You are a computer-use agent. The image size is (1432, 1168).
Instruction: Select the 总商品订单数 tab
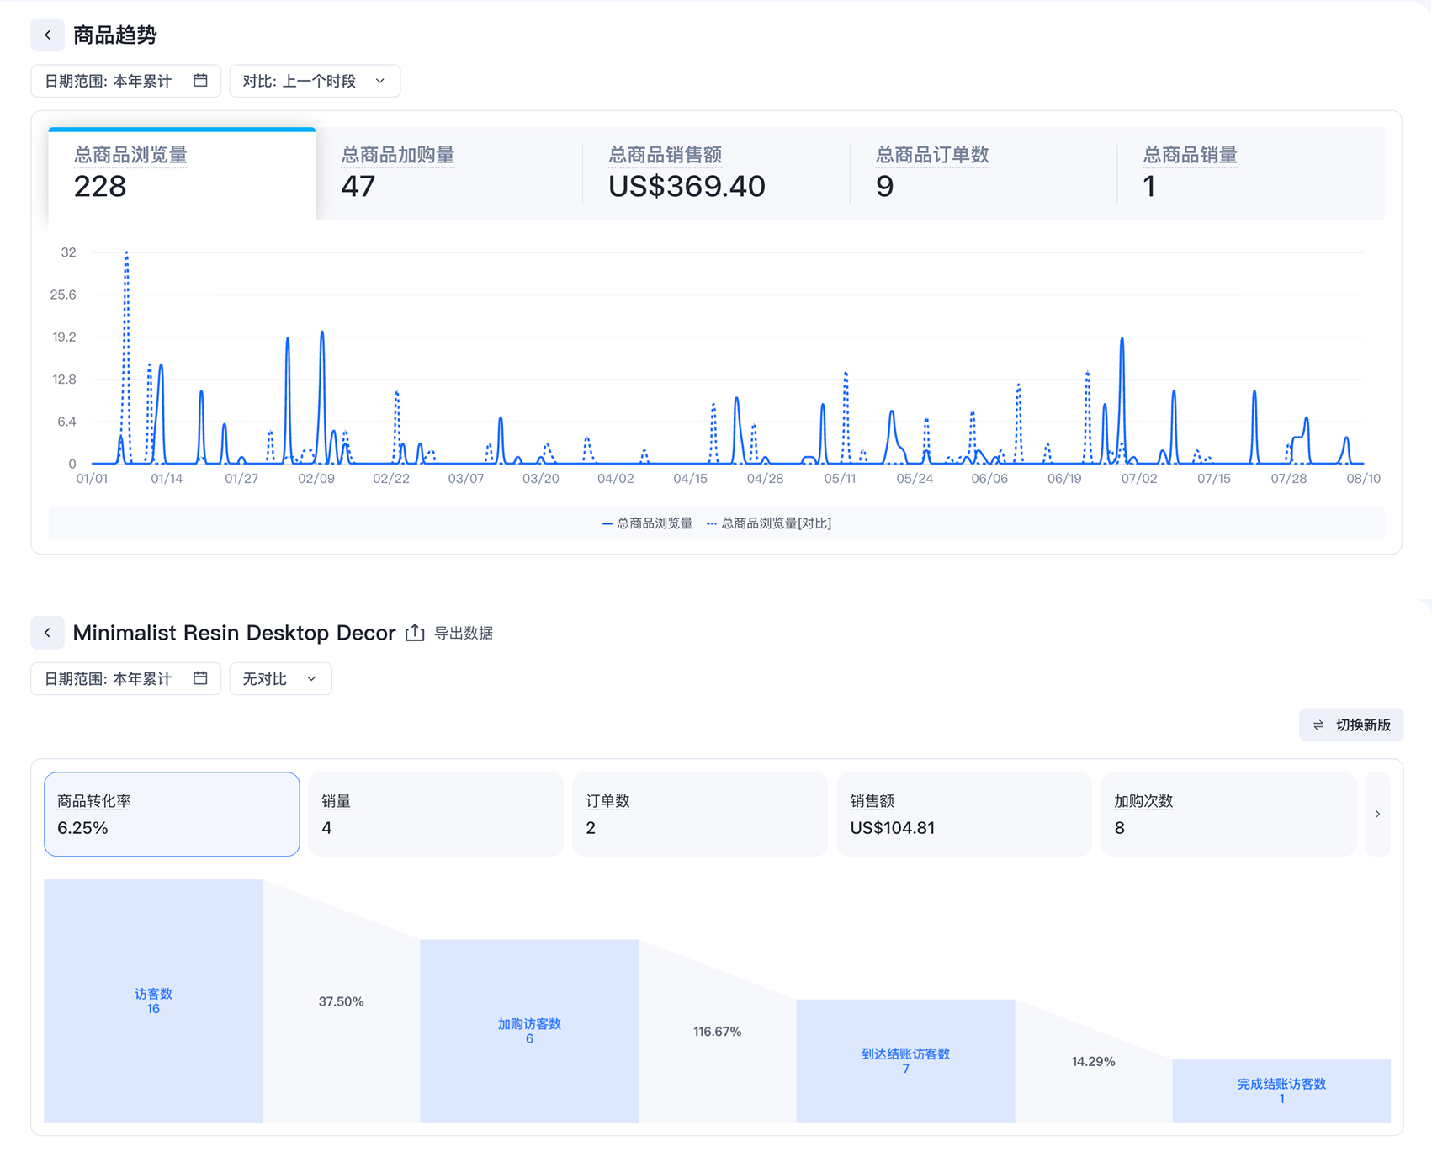tap(984, 173)
